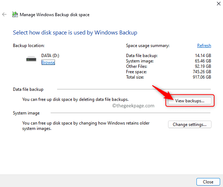This screenshot has height=187, width=223.
Task: Click the 'Data file backup:' summary label
Action: (x=142, y=56)
